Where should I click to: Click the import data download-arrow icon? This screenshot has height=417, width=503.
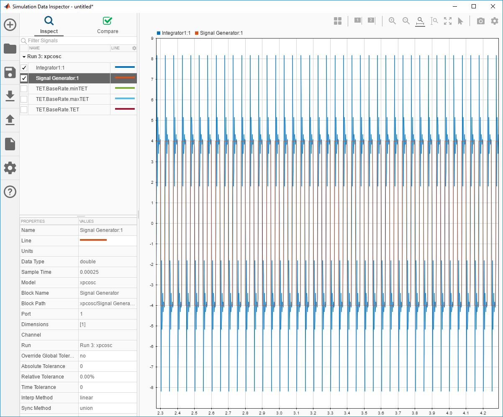[x=10, y=96]
